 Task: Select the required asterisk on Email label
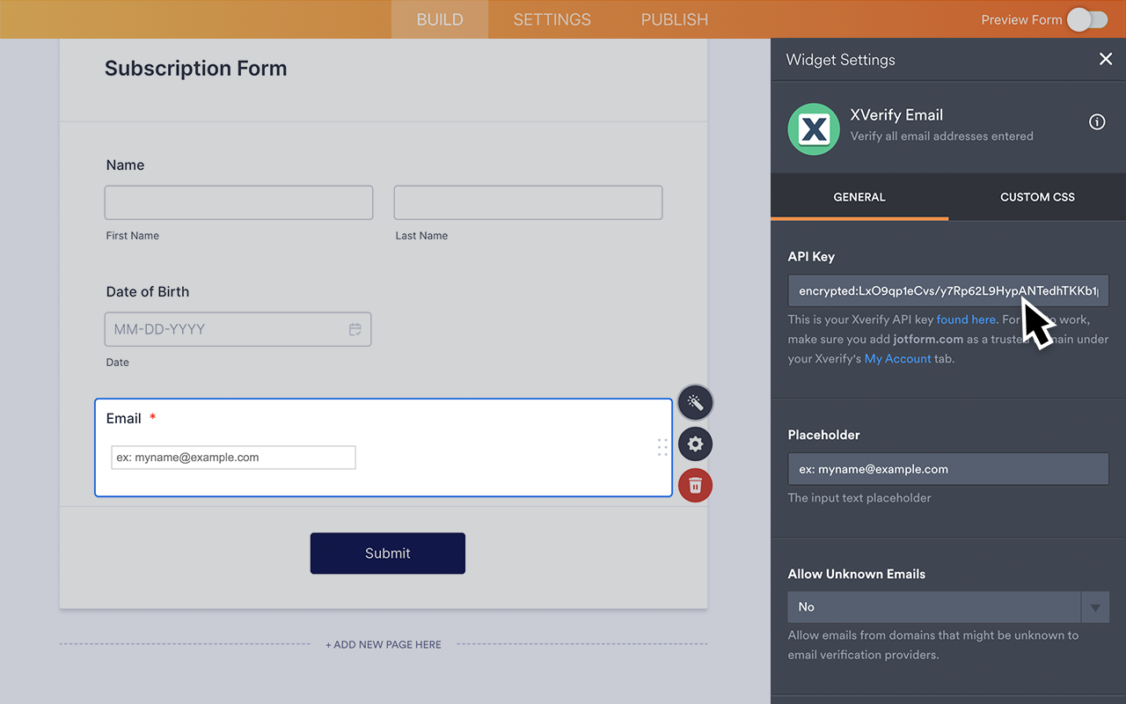point(152,418)
